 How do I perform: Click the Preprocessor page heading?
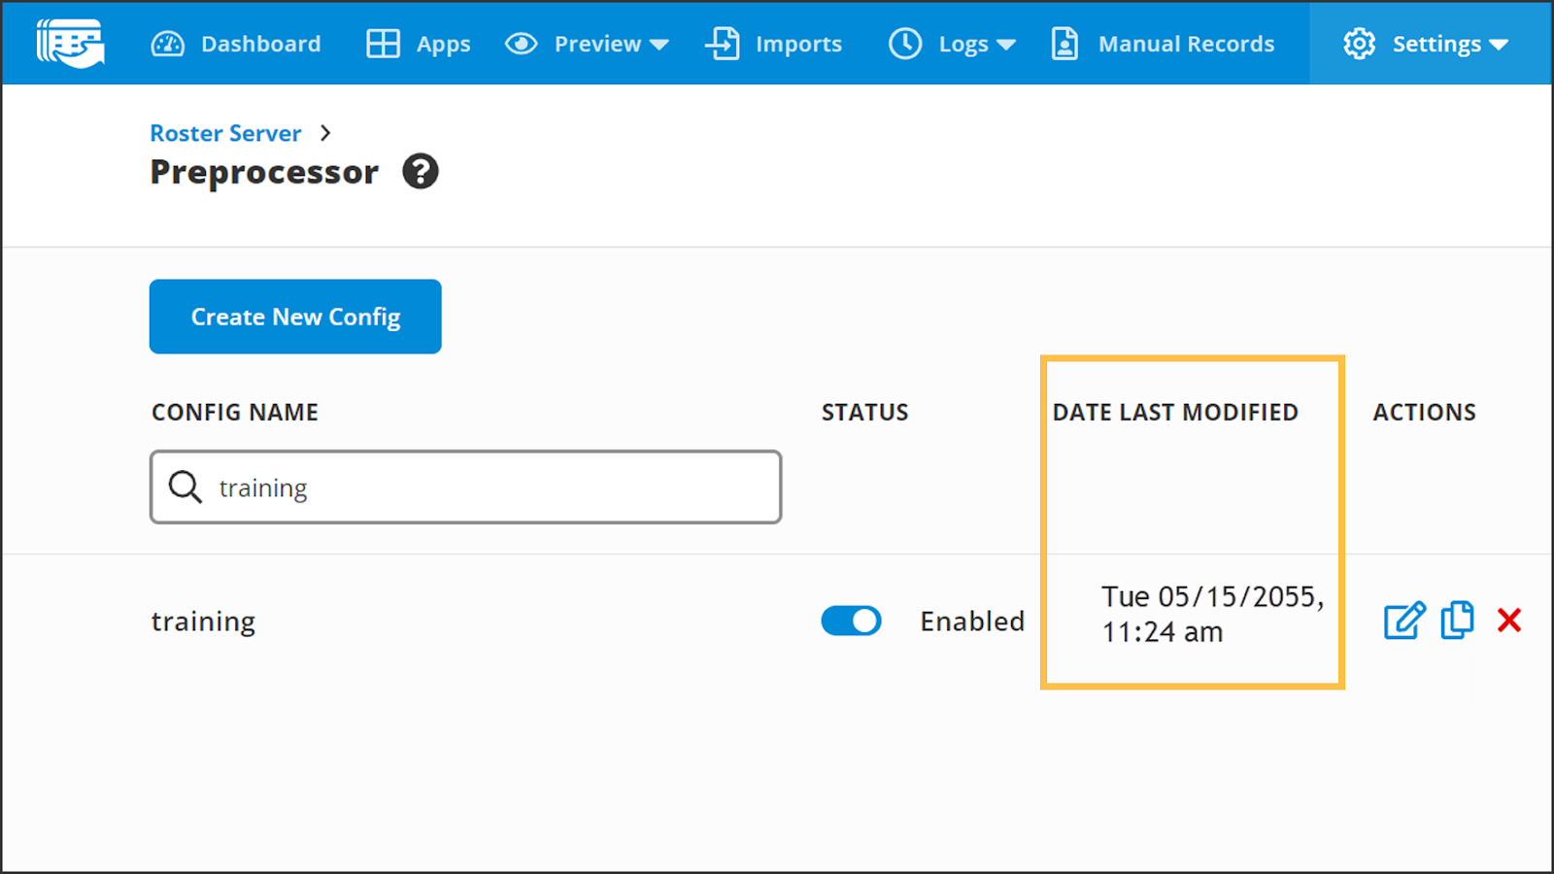(264, 172)
